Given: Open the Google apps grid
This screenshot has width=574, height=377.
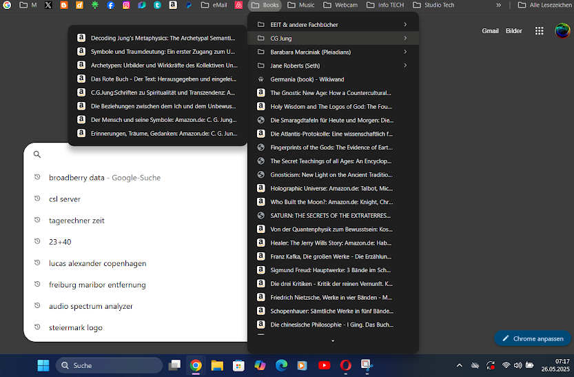Looking at the screenshot, I should (540, 31).
